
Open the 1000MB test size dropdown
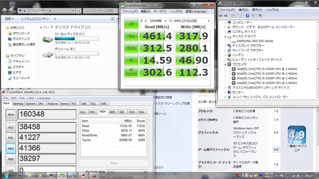tap(158, 21)
